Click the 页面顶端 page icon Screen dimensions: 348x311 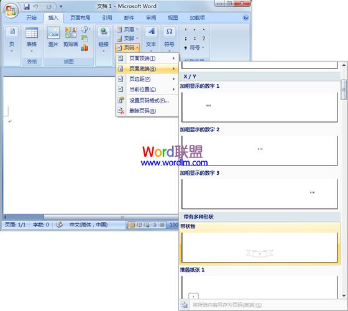[121, 58]
